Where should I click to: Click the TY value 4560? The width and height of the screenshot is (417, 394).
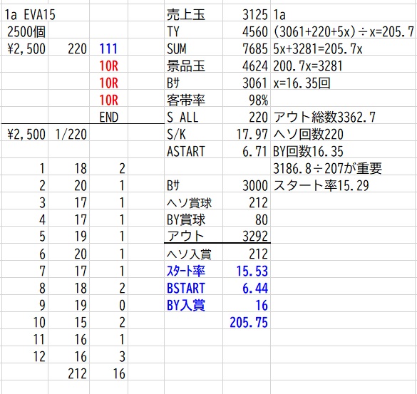254,31
